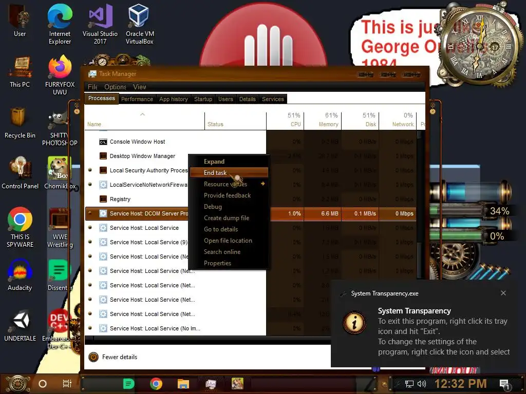Launch ChomikBox desktop shortcut
Image resolution: width=526 pixels, height=394 pixels.
(60, 173)
